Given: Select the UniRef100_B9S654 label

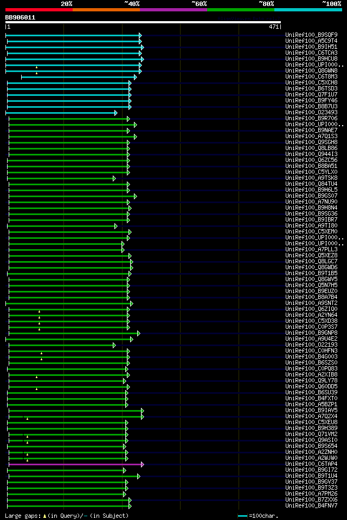Looking at the screenshot, I should (311, 447).
